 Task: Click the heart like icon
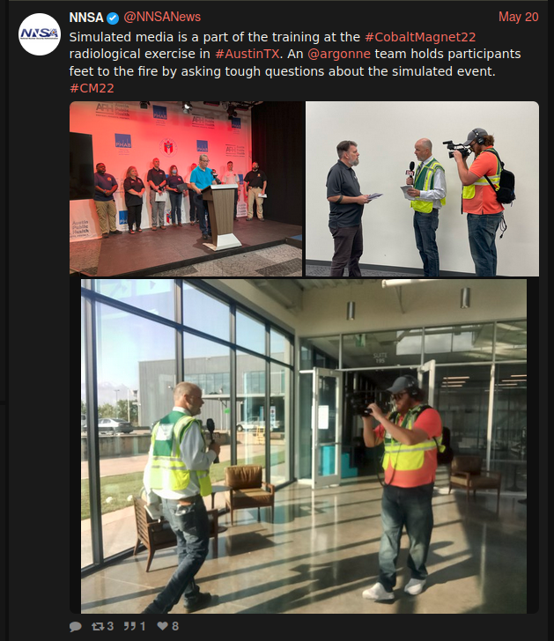163,626
